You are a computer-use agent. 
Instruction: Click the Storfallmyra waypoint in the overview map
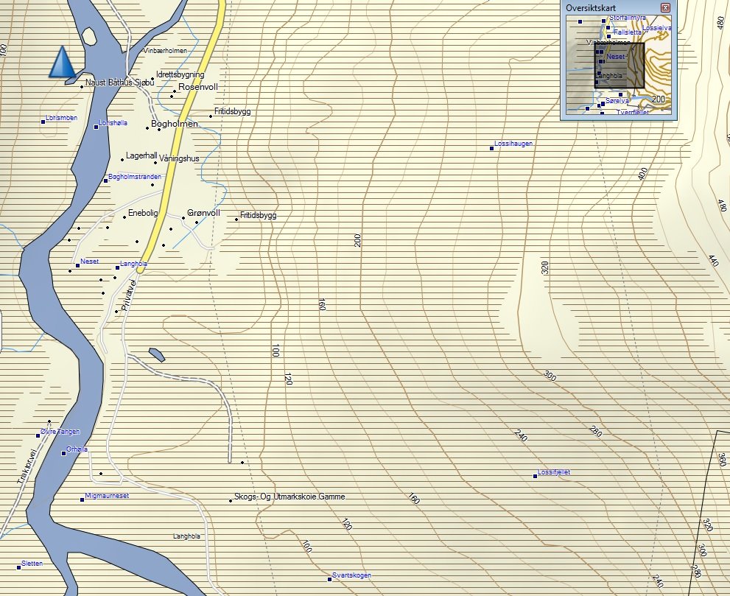click(x=603, y=21)
